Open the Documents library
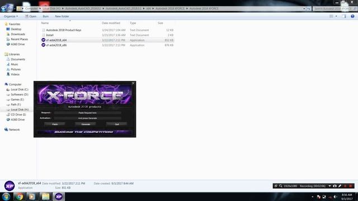Screen dimensions: 358x201 point(18,59)
